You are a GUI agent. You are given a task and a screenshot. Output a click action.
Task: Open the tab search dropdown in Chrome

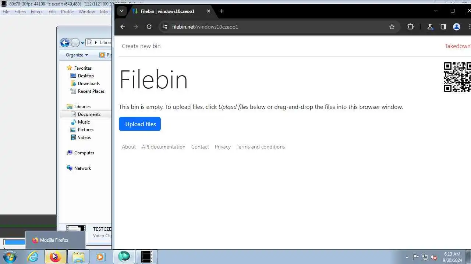121,11
